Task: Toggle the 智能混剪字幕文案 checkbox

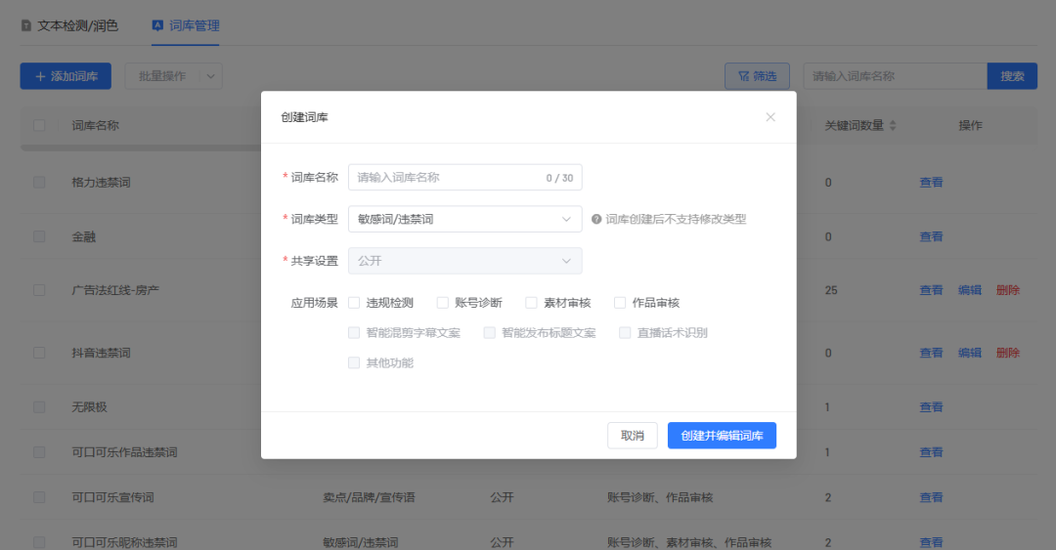Action: point(354,332)
